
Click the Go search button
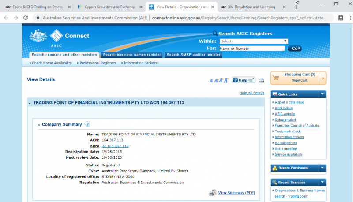click(x=295, y=49)
